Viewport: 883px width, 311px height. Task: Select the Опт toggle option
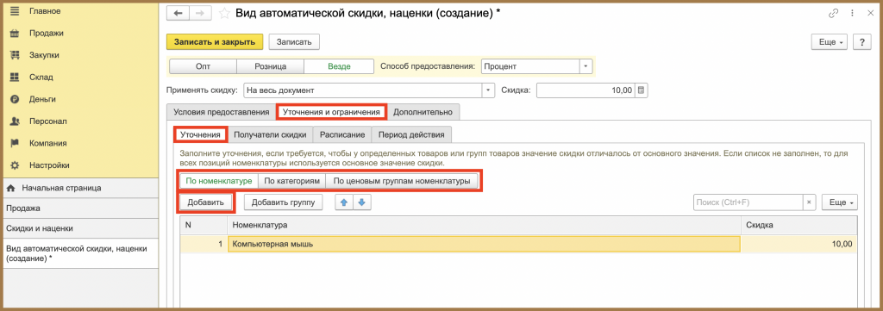coord(204,66)
